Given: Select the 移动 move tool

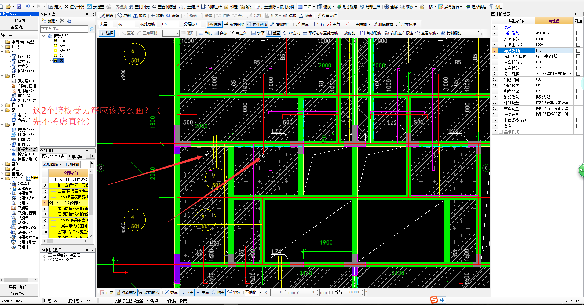Looking at the screenshot, I should (157, 16).
